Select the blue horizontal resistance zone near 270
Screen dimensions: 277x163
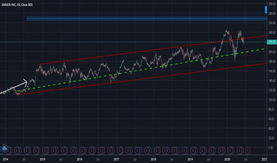[147, 18]
